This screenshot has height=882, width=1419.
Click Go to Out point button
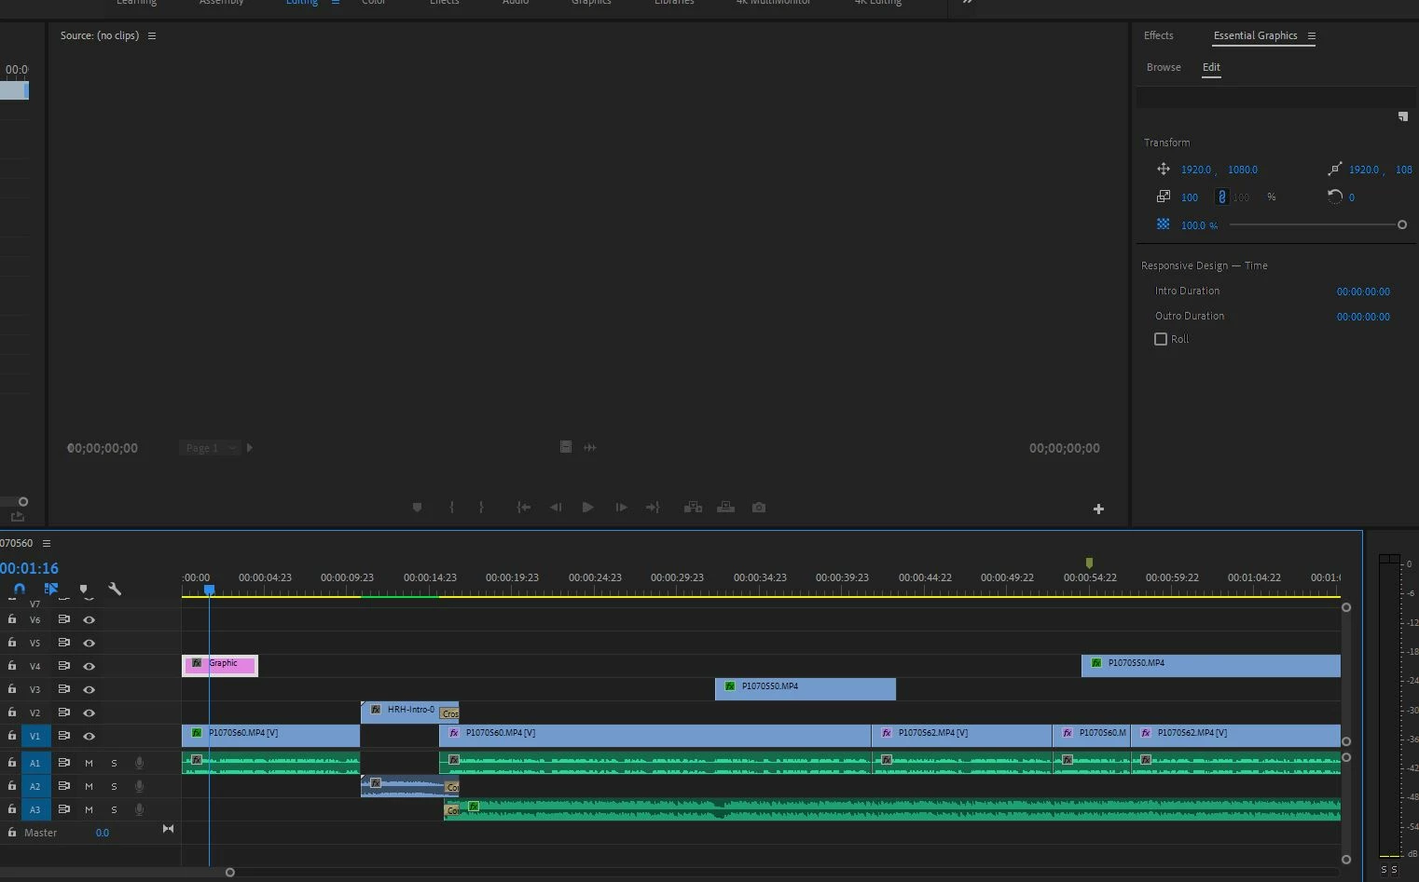(x=653, y=508)
